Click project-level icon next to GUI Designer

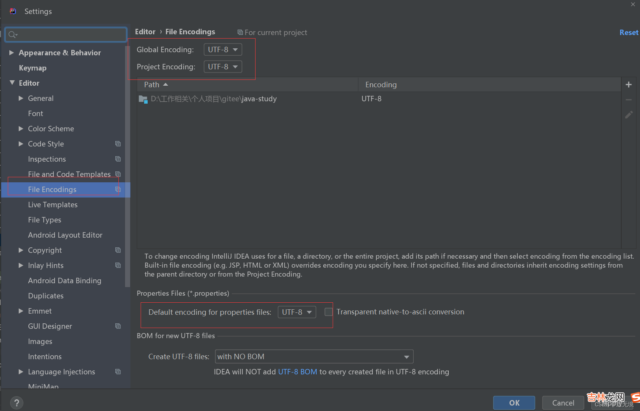coord(118,326)
